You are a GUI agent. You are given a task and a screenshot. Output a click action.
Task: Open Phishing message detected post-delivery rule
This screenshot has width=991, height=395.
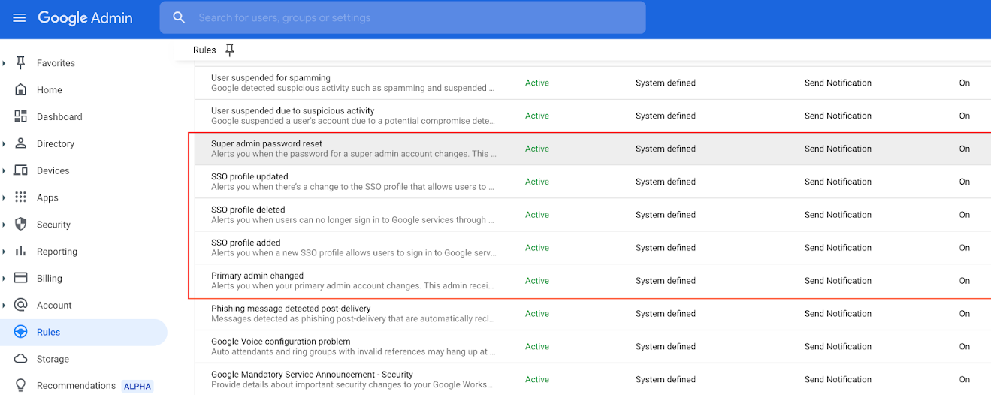click(291, 309)
